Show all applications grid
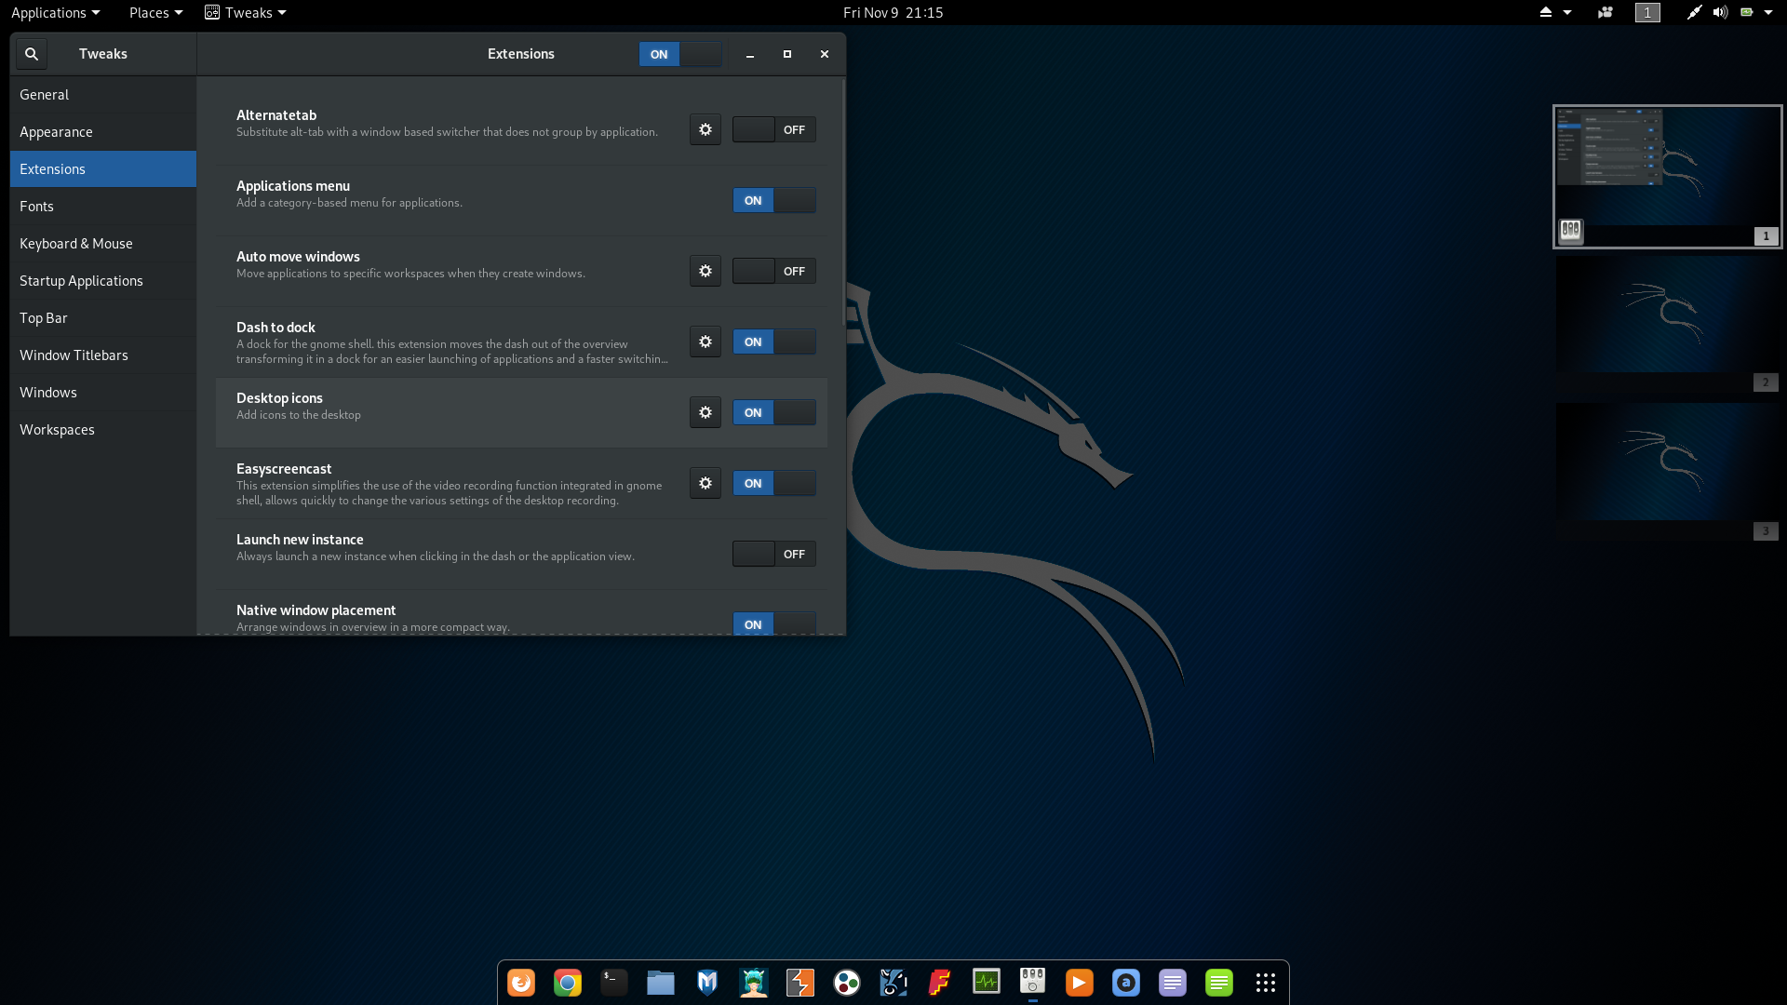This screenshot has height=1005, width=1787. coord(1266,983)
